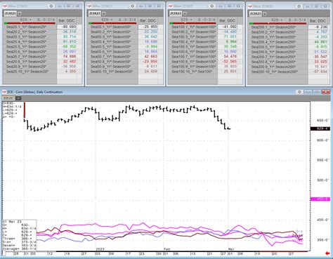Select ZCK23 tab in Season50 window
Screen dimensions: 333x259
95,13
